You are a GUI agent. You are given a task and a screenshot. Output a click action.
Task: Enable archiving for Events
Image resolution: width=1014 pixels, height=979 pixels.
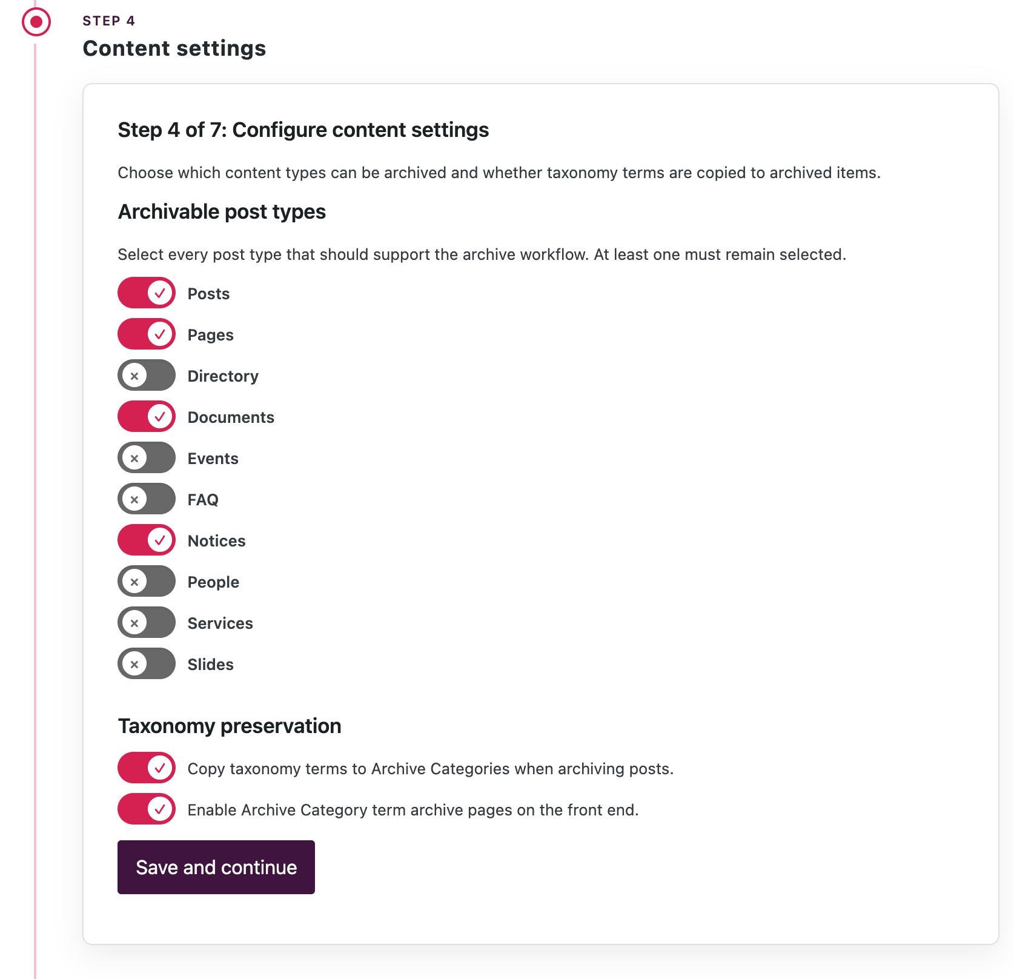[146, 457]
